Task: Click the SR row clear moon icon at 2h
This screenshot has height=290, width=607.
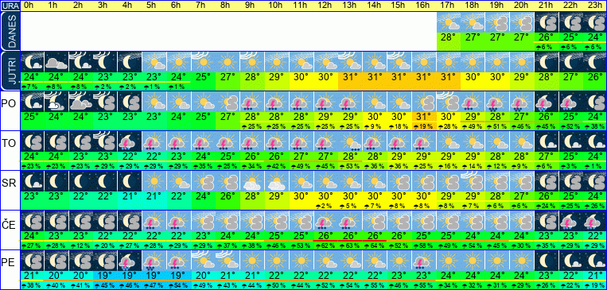Action: [x=81, y=181]
